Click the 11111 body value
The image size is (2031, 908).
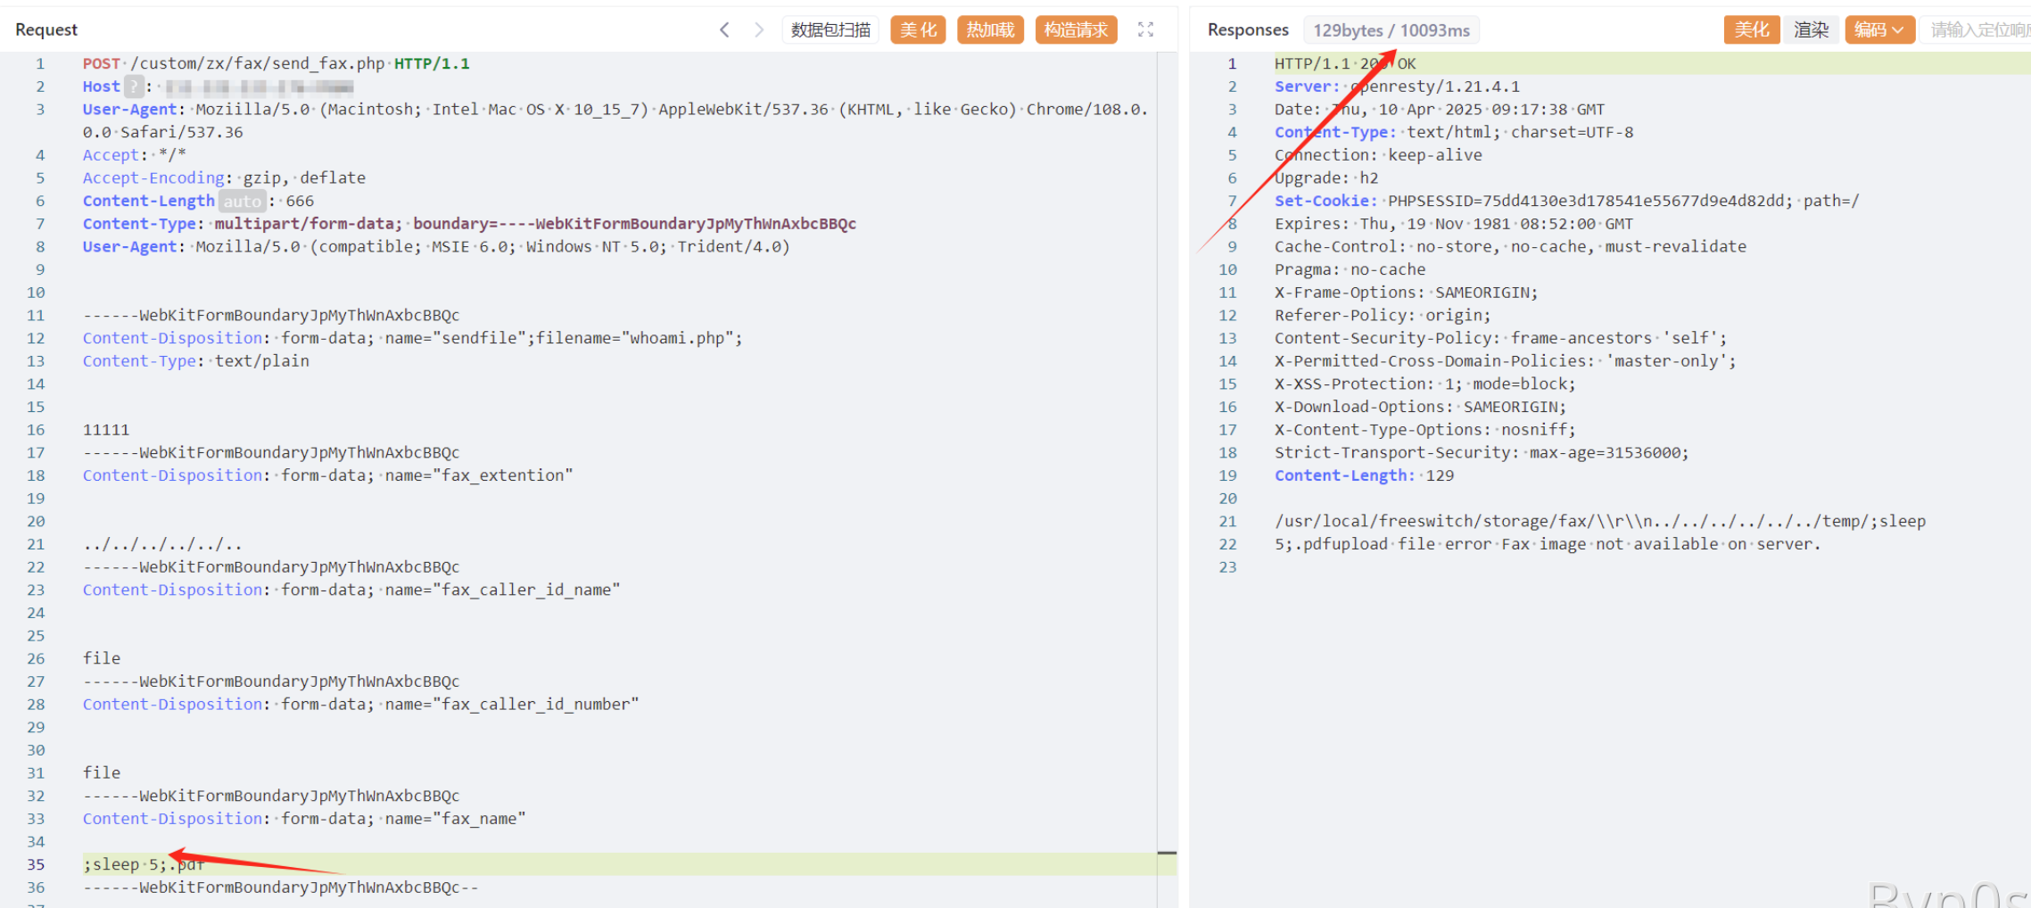click(106, 430)
